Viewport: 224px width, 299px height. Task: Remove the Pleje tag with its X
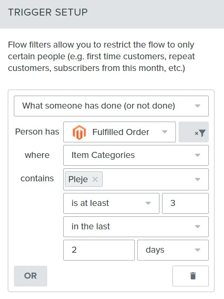coord(95,179)
